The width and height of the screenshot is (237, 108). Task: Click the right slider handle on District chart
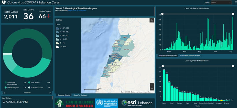pos(233,66)
